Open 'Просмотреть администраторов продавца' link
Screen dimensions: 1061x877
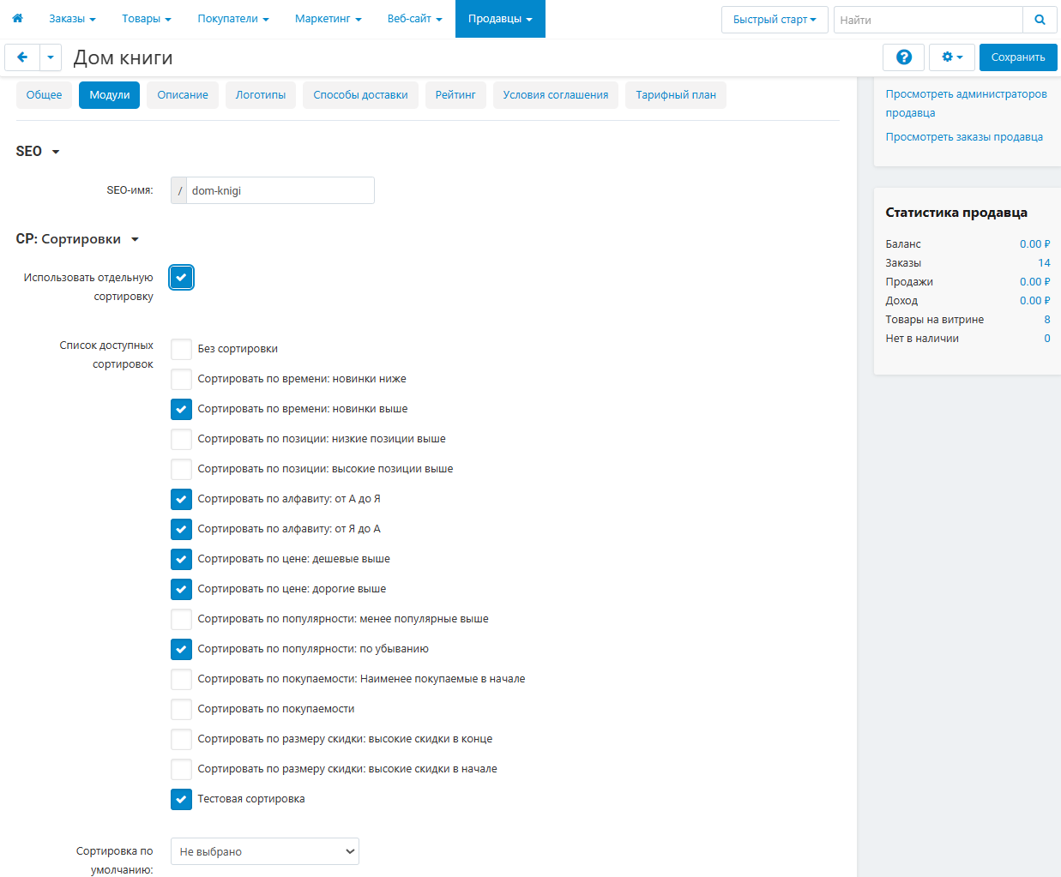[966, 104]
